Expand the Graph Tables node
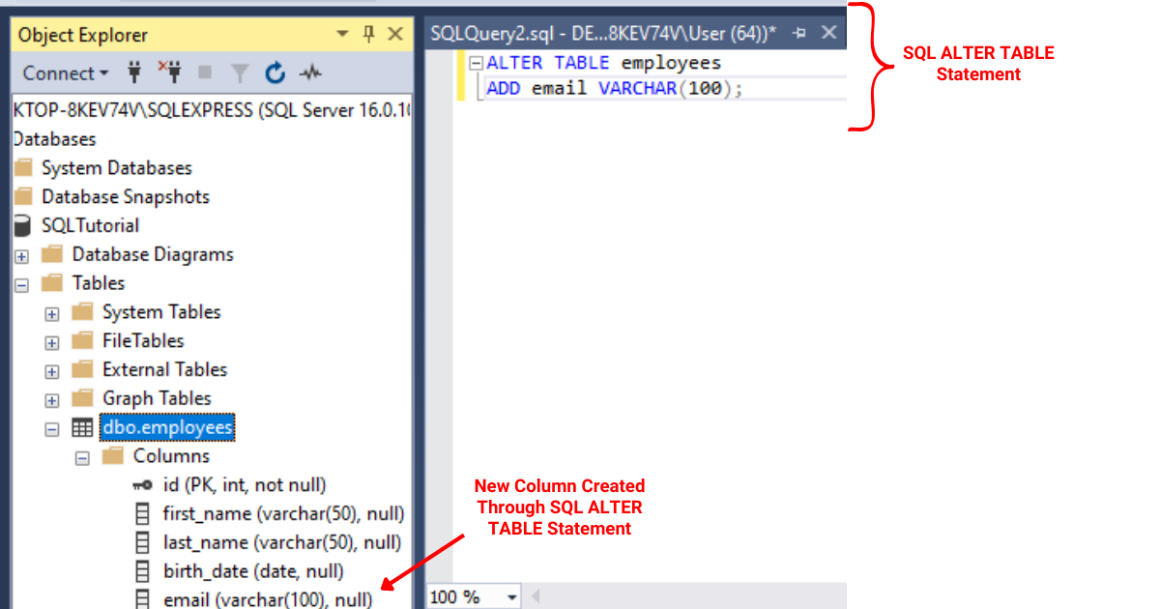The height and width of the screenshot is (609, 1160). pyautogui.click(x=52, y=400)
